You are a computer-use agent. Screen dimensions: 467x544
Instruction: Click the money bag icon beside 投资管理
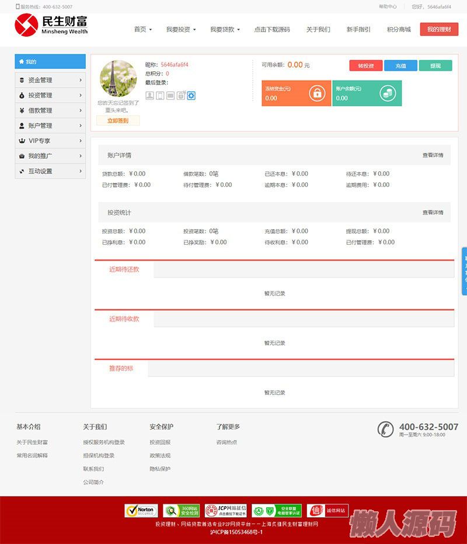22,95
